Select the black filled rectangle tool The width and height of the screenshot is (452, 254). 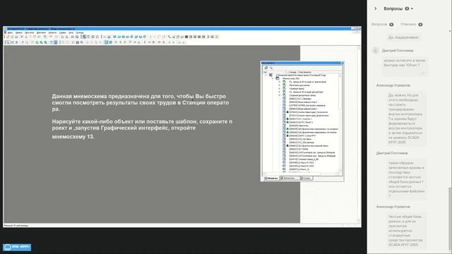click(x=186, y=37)
